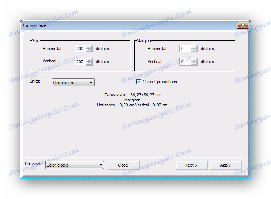Increase Margins Vertical stitches with up arrow

194,60
